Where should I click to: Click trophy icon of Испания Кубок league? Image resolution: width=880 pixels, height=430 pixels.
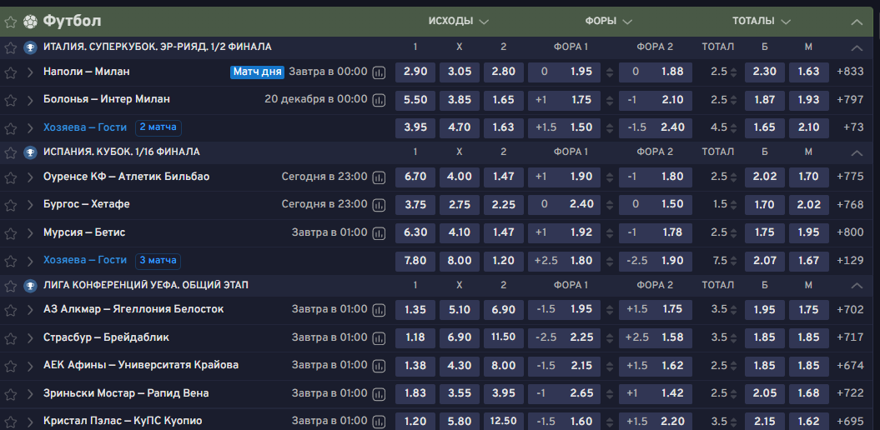(30, 152)
